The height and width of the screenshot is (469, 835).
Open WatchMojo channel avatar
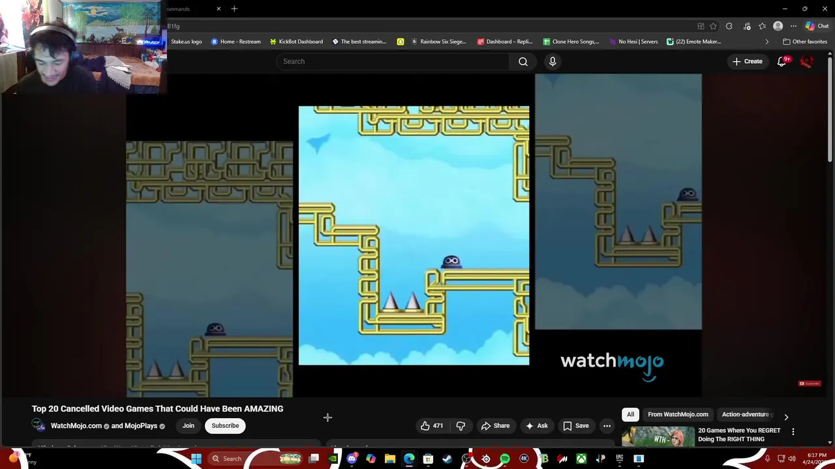38,425
